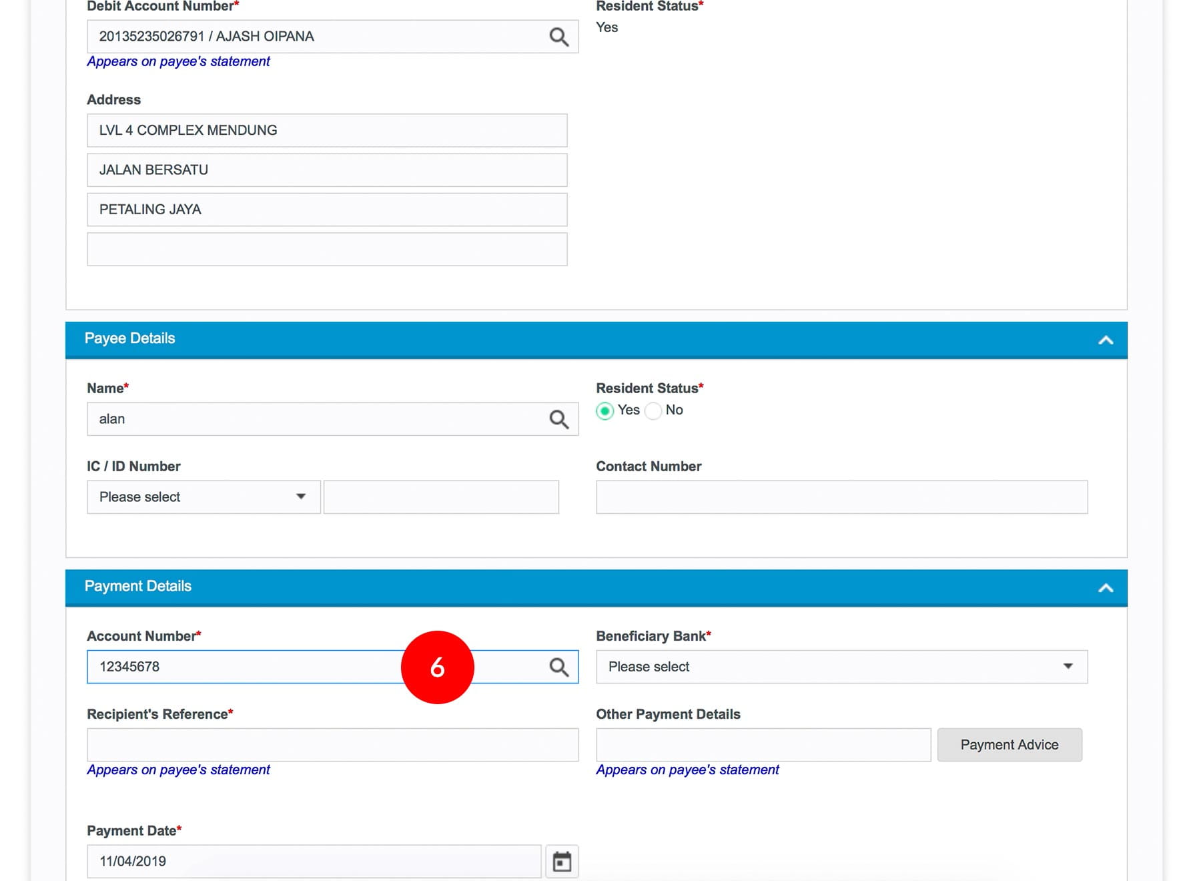Click the empty fourth address line
This screenshot has width=1201, height=881.
(x=327, y=250)
